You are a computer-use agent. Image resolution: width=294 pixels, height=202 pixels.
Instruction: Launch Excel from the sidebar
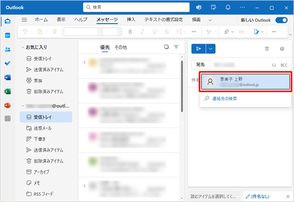click(x=7, y=91)
